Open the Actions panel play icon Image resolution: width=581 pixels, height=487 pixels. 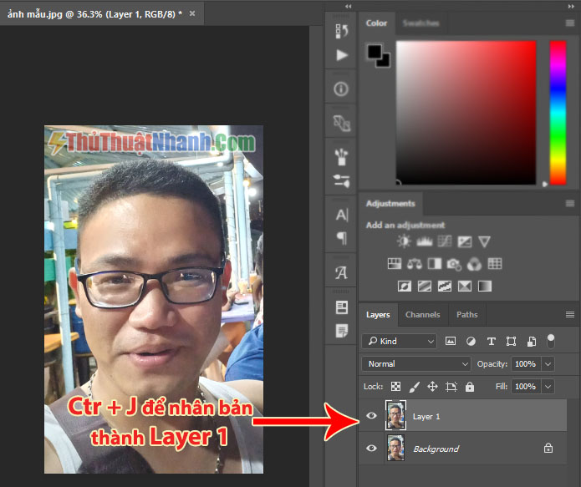click(x=342, y=56)
